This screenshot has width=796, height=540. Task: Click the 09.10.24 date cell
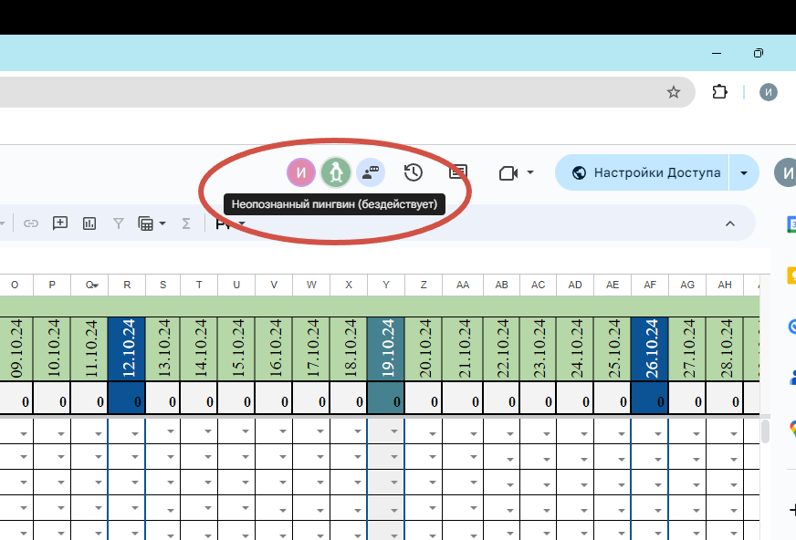(x=16, y=348)
